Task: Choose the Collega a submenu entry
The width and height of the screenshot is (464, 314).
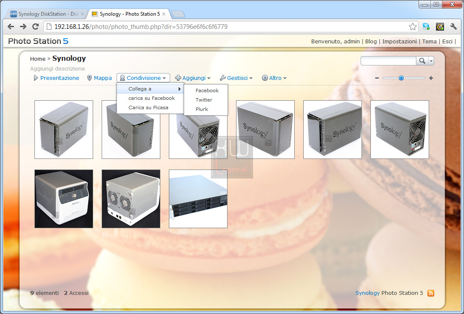Action: coord(150,89)
